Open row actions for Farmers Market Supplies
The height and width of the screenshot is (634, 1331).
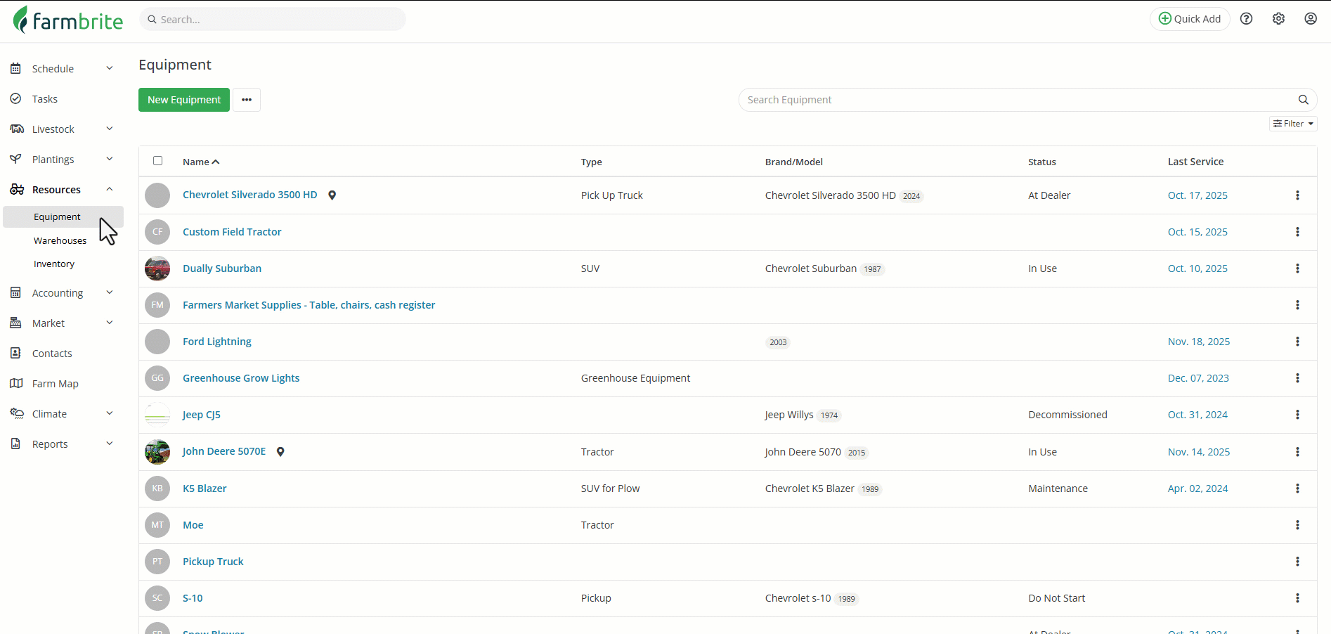(x=1297, y=305)
